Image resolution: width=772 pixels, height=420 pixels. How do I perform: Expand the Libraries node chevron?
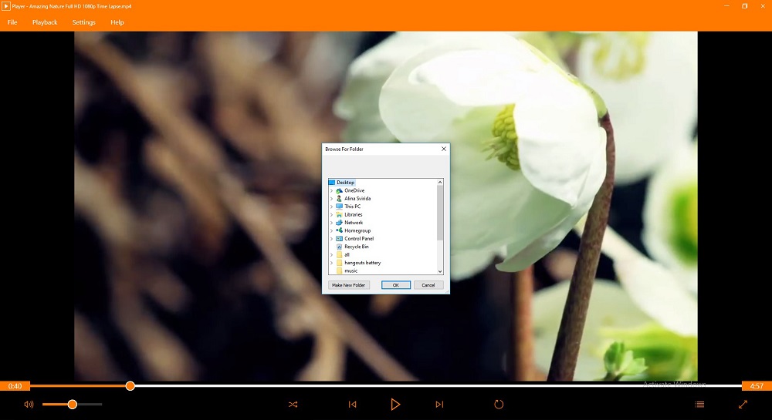(x=331, y=215)
